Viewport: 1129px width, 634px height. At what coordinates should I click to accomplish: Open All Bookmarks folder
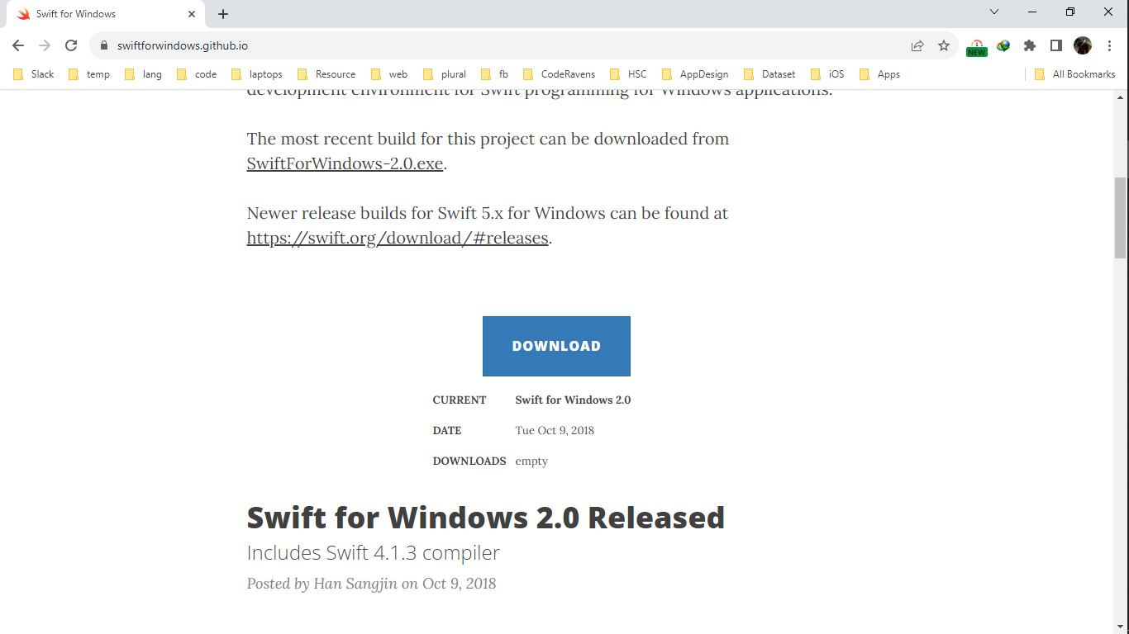tap(1074, 74)
